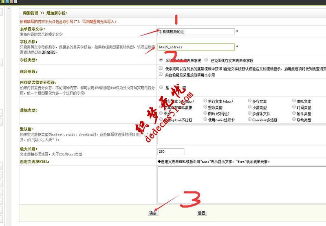Check 前台投稿及采集规则禁用本字段 option
Screen dimensions: 326x226
click(x=161, y=75)
